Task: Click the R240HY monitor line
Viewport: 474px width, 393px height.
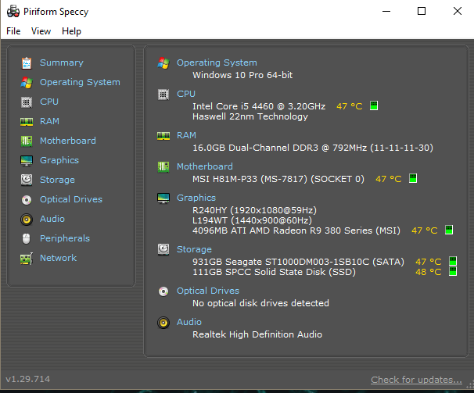Action: [254, 210]
